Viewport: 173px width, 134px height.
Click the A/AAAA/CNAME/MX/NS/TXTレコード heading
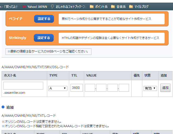coord(29,116)
